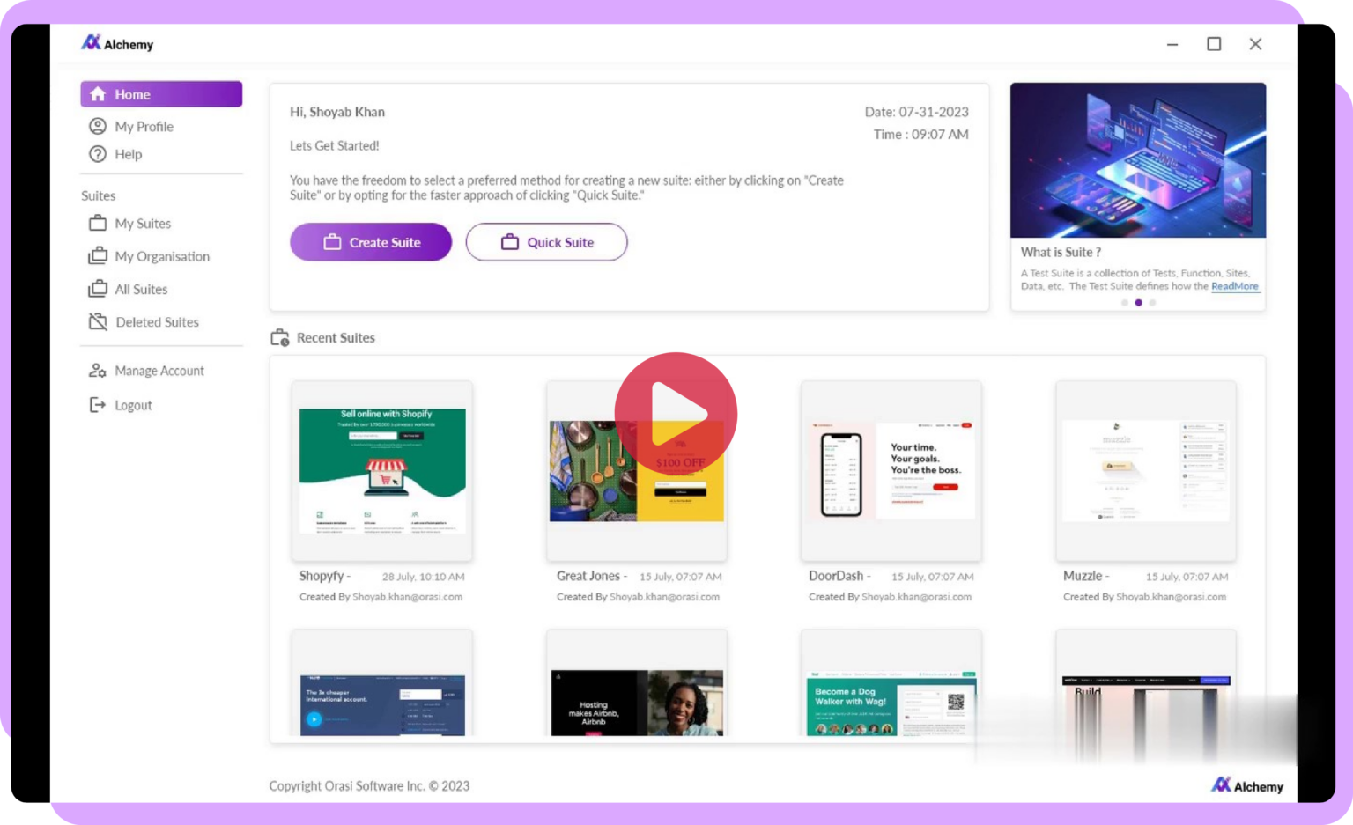The width and height of the screenshot is (1353, 825).
Task: Click the Logout arrow icon
Action: pos(98,405)
